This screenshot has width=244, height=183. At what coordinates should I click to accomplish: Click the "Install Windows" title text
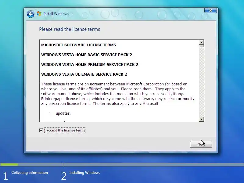coord(56,14)
